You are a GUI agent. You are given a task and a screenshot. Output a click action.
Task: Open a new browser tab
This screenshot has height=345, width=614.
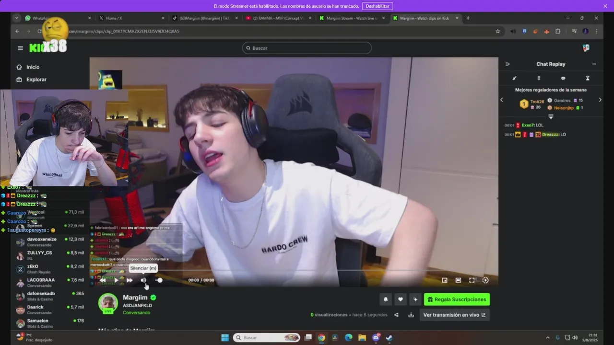point(468,18)
